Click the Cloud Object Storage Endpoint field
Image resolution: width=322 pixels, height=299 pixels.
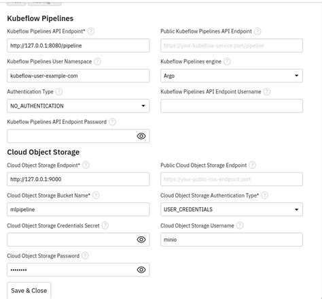(x=78, y=179)
